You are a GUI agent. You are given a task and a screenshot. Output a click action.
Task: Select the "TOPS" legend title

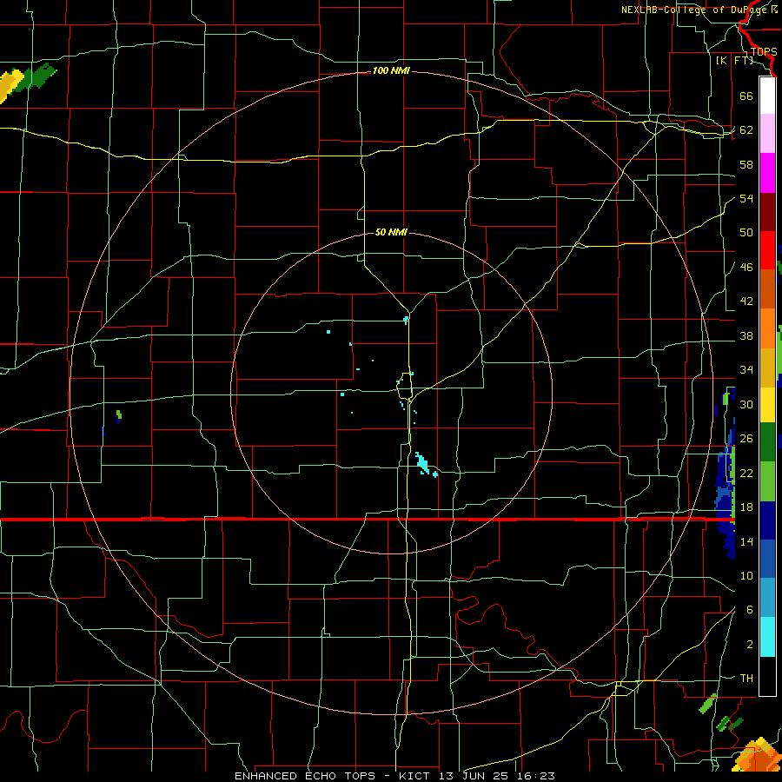pyautogui.click(x=764, y=52)
